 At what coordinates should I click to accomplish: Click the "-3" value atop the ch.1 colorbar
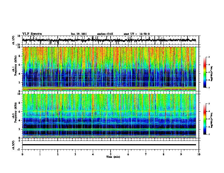pos(208,57)
